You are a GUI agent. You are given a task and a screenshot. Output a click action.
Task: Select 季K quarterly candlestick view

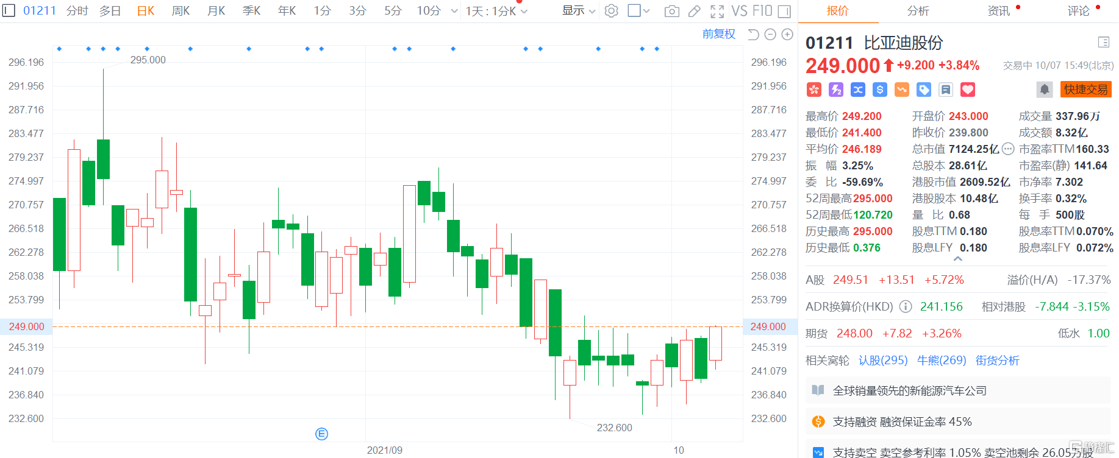(x=252, y=11)
